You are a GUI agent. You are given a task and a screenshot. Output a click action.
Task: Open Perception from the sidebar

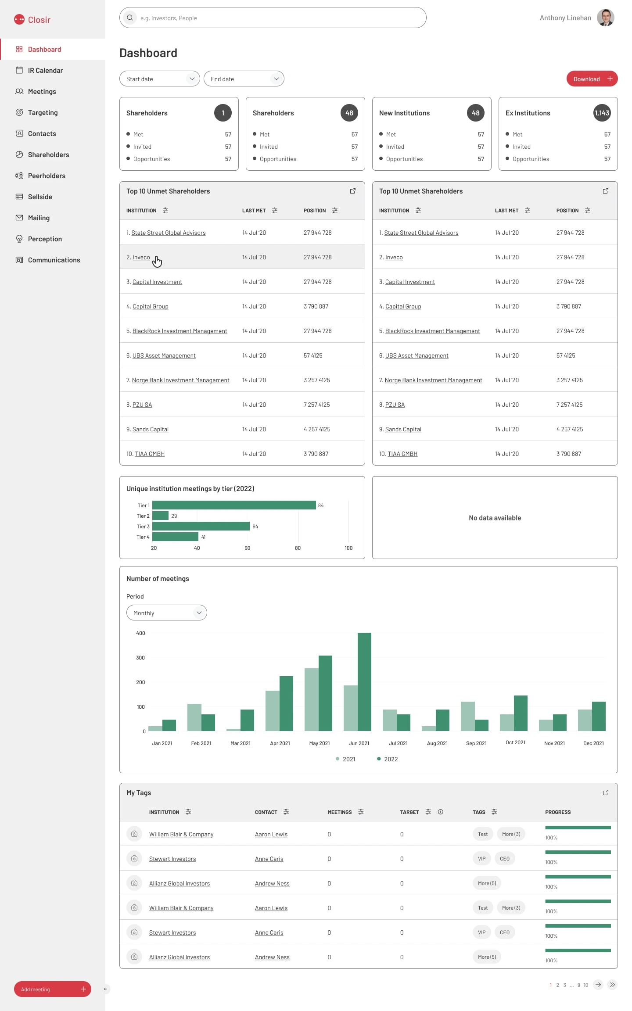tap(53, 239)
